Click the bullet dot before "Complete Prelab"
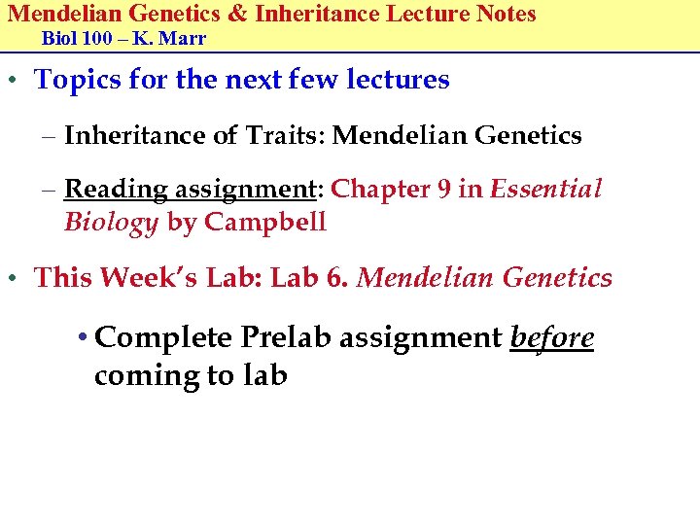The width and height of the screenshot is (700, 525). [x=84, y=339]
